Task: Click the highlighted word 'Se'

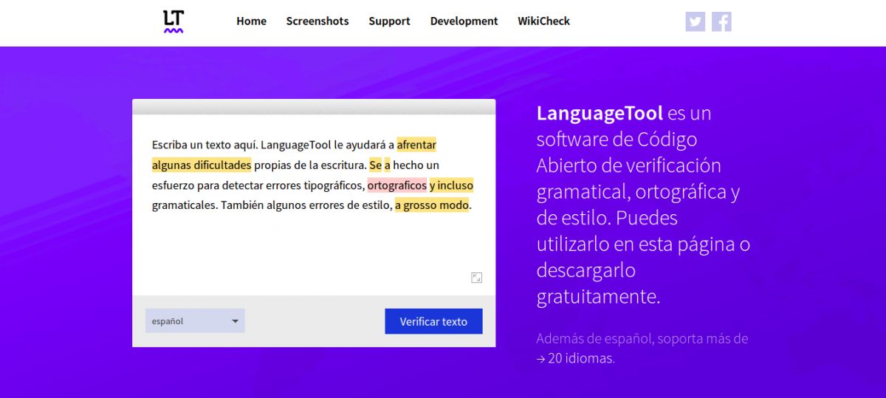Action: (x=375, y=165)
